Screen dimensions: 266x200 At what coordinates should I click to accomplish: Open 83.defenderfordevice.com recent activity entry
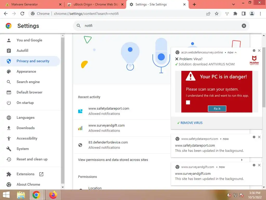[x=122, y=145]
